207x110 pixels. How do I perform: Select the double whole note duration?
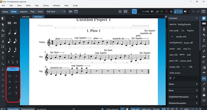pos(9,23)
